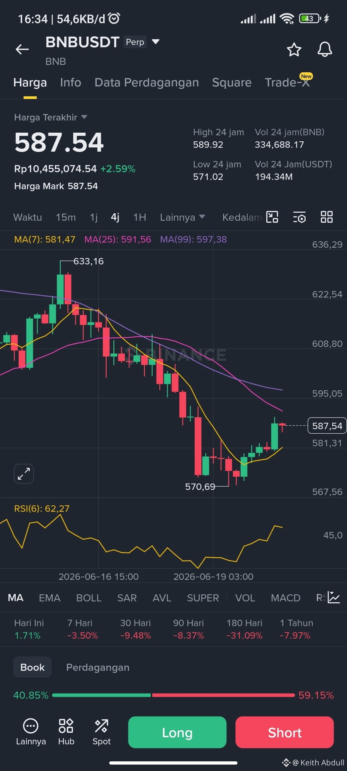Screen dimensions: 347x771
Task: Tap the Vol 24 jam(BNB) value
Action: [x=279, y=145]
